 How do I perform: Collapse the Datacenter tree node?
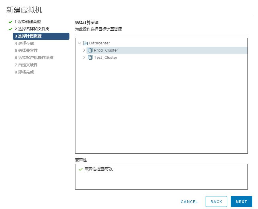tap(79, 43)
